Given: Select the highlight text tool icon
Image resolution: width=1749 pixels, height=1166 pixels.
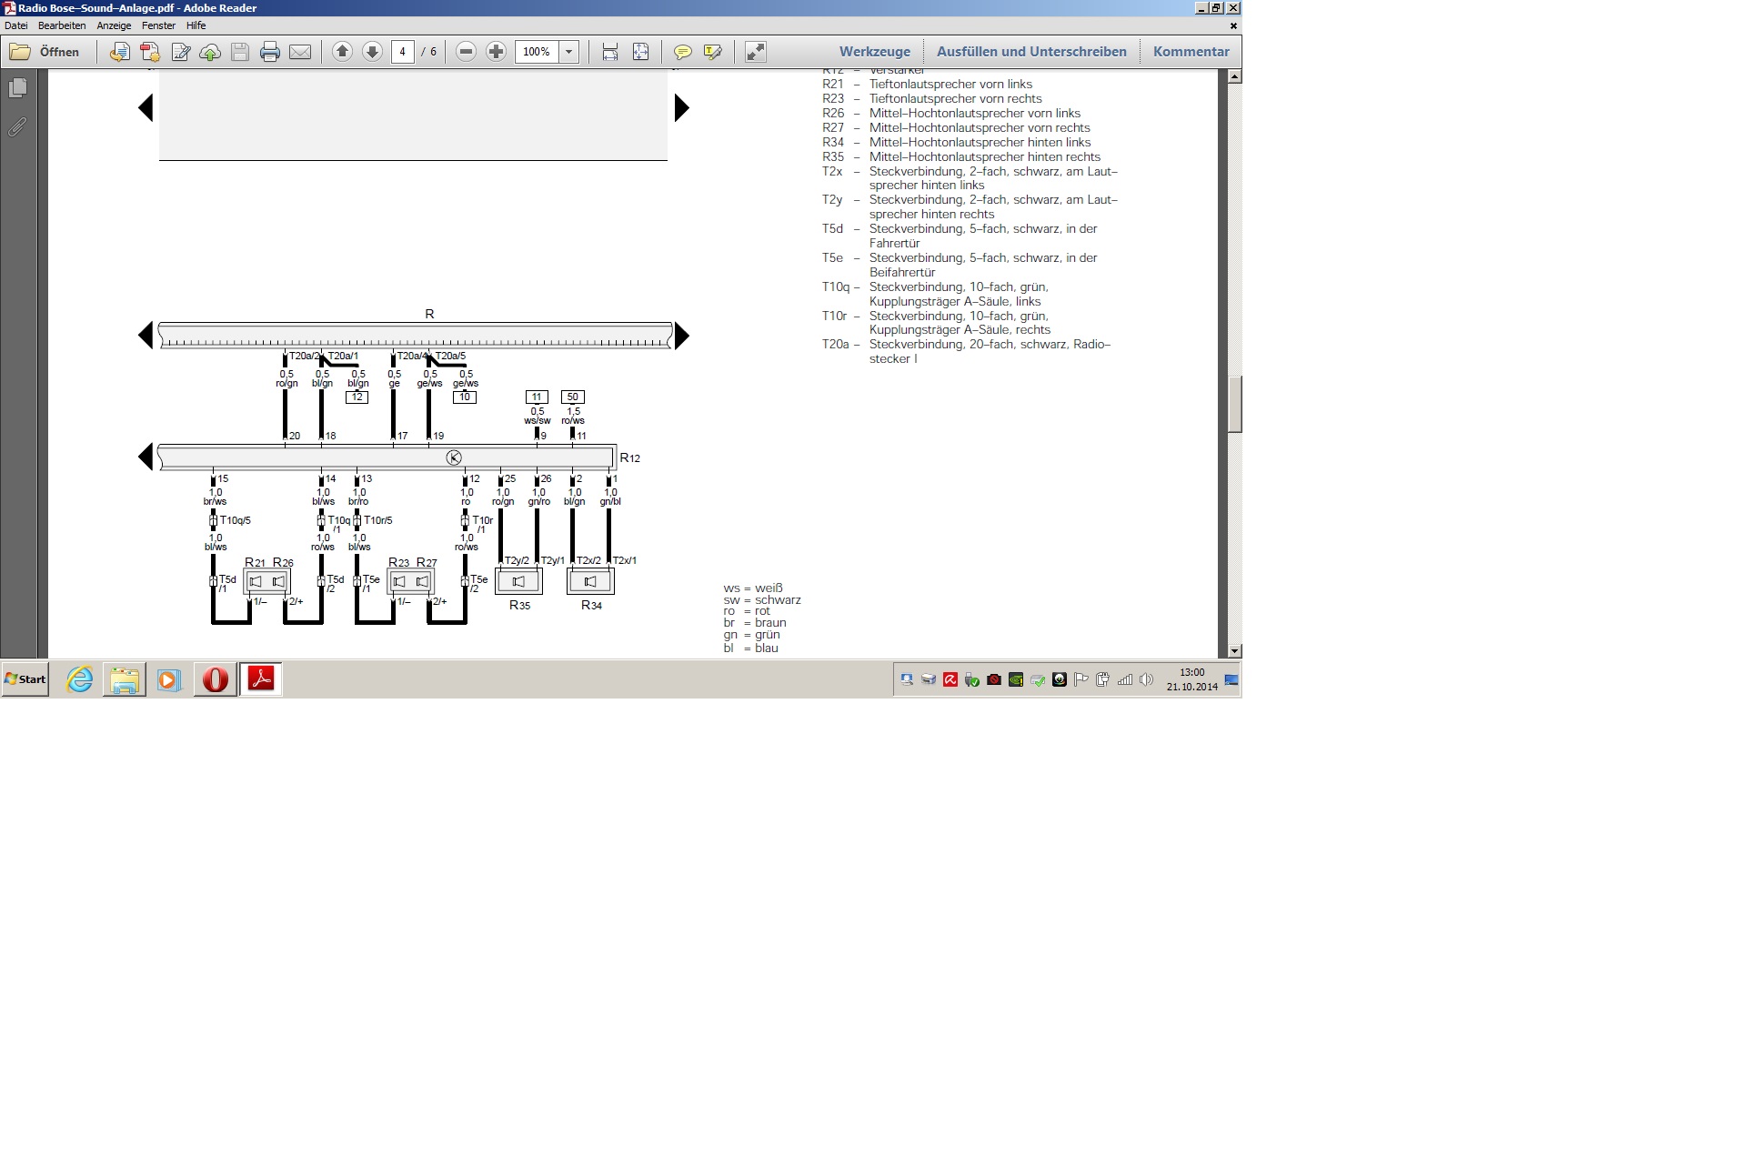Looking at the screenshot, I should click(x=713, y=52).
